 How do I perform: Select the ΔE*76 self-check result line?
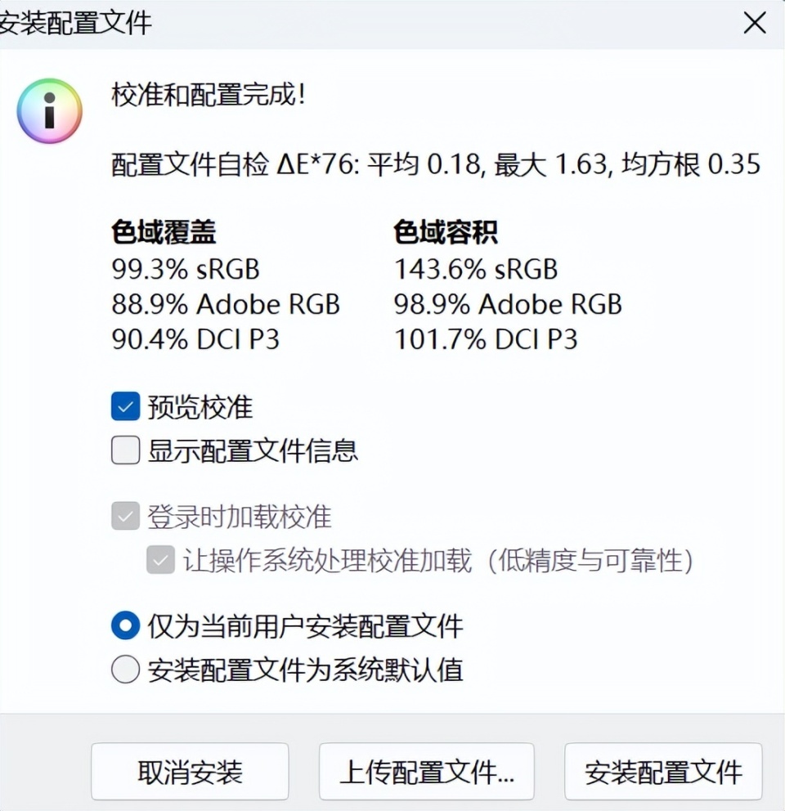433,164
